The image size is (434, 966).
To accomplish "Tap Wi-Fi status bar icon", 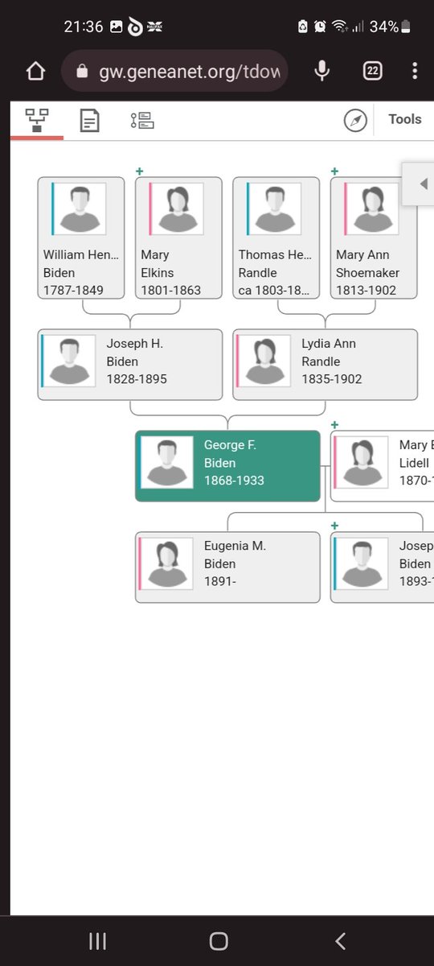I will click(x=338, y=27).
